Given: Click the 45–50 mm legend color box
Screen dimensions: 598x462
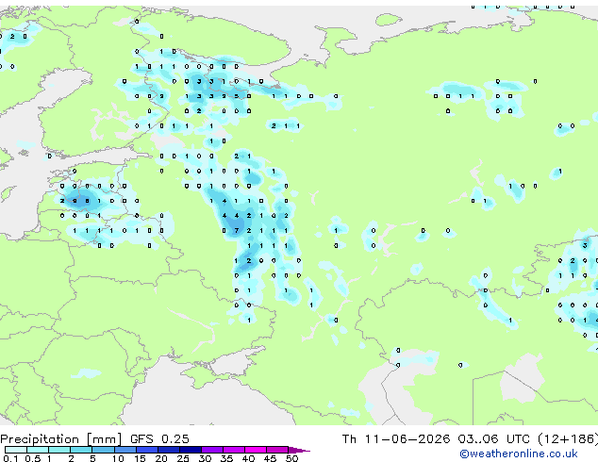Looking at the screenshot, I should click(x=277, y=450).
